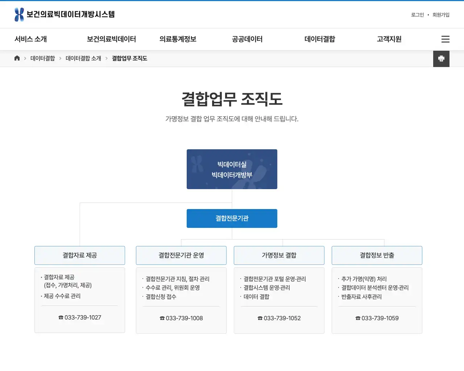
Task: Click the 결합자료 제공 header box
Action: tap(80, 255)
